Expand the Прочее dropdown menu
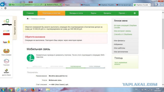 122,13
